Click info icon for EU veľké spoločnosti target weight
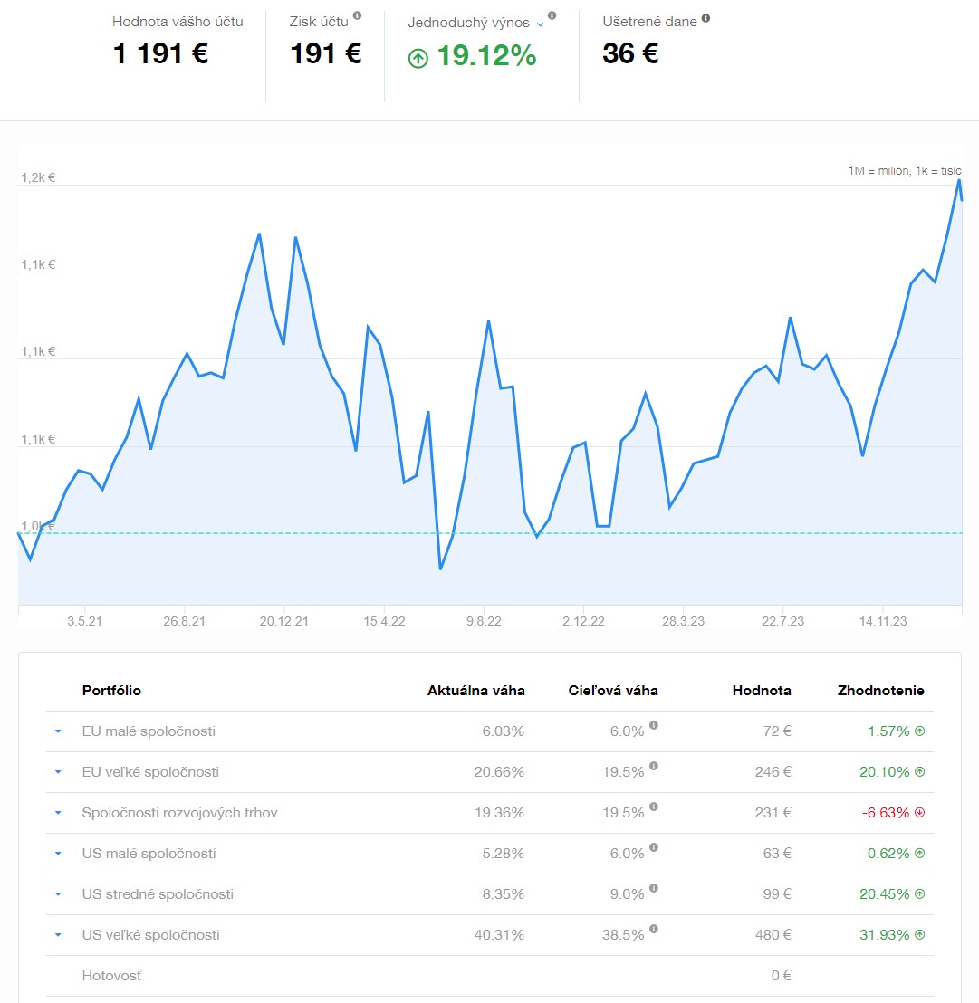979x1003 pixels. (x=653, y=766)
